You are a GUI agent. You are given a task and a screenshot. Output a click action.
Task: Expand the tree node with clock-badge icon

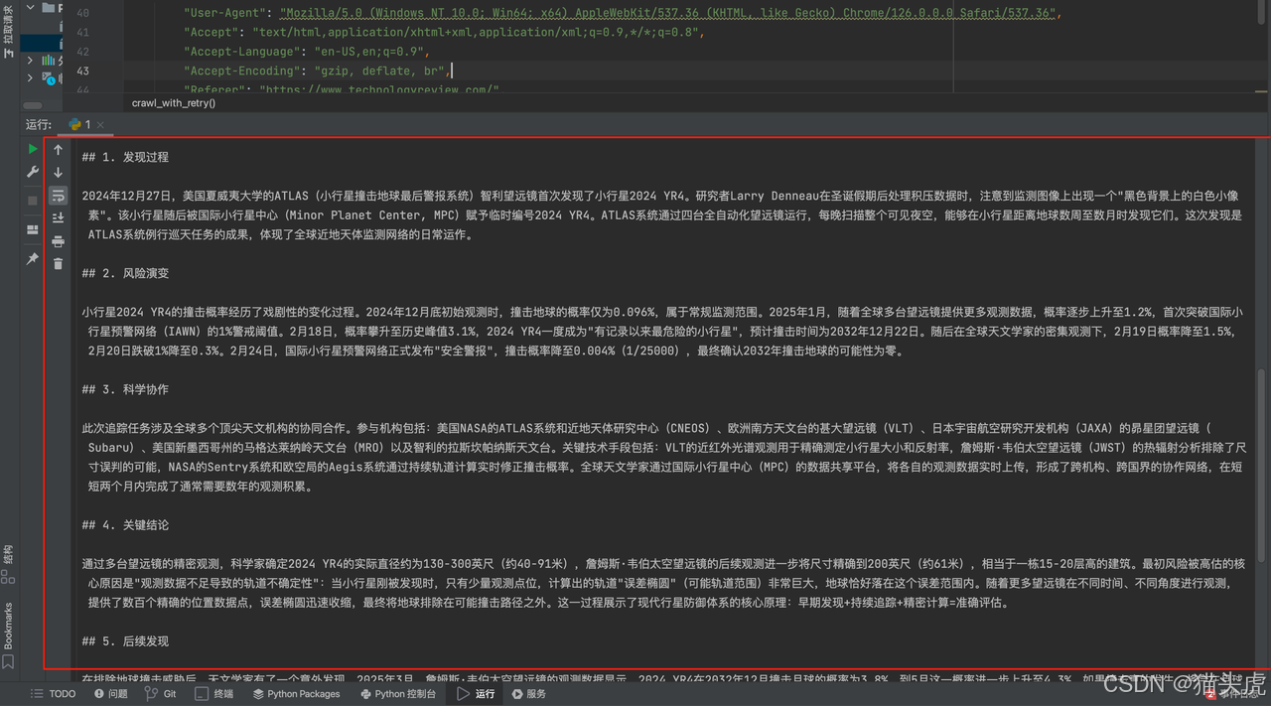click(30, 77)
